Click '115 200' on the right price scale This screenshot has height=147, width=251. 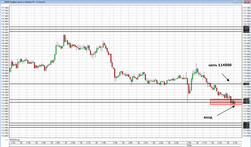[247, 65]
